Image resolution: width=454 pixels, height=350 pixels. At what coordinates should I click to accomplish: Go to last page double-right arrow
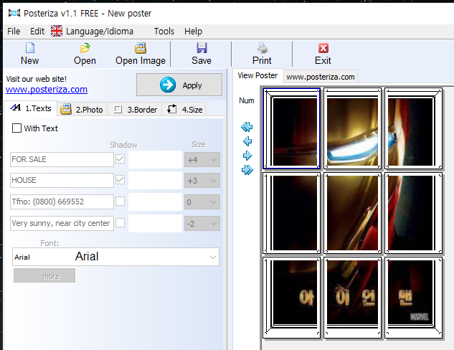coord(247,170)
